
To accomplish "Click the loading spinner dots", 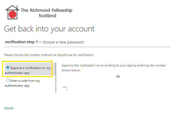I will [65, 88].
